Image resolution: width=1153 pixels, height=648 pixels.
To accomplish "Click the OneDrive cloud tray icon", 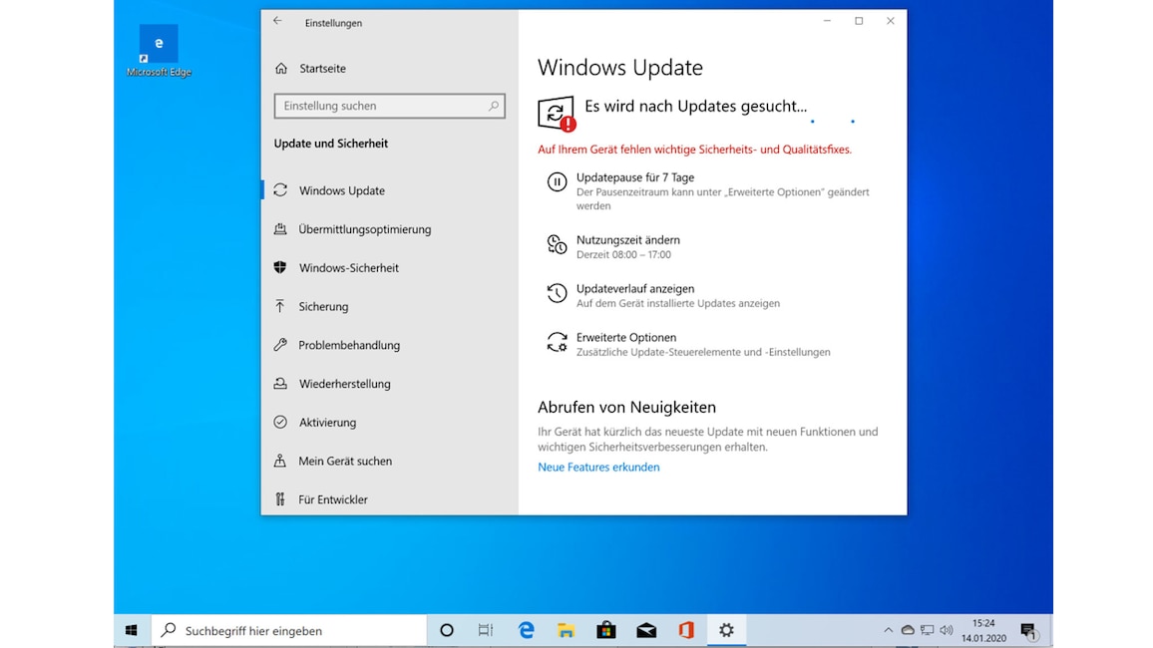I will tap(908, 630).
